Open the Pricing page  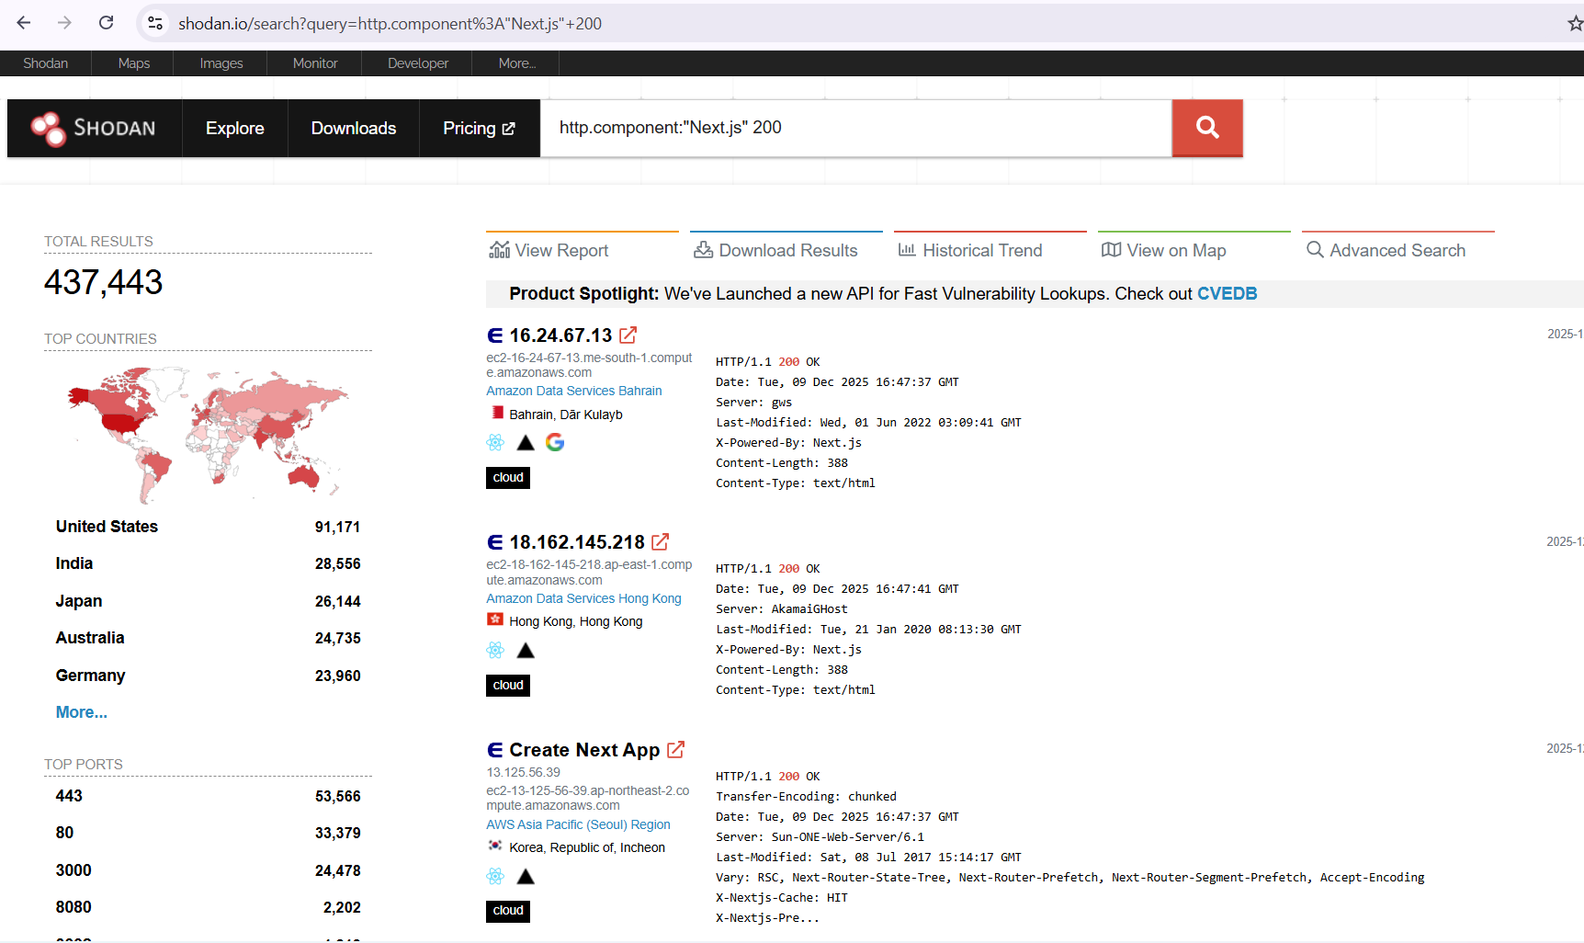coord(480,129)
